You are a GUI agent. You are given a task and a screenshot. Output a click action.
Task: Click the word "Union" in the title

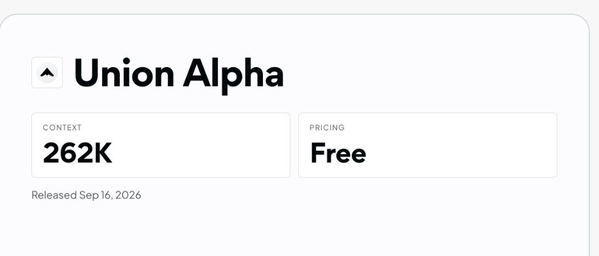coord(124,73)
